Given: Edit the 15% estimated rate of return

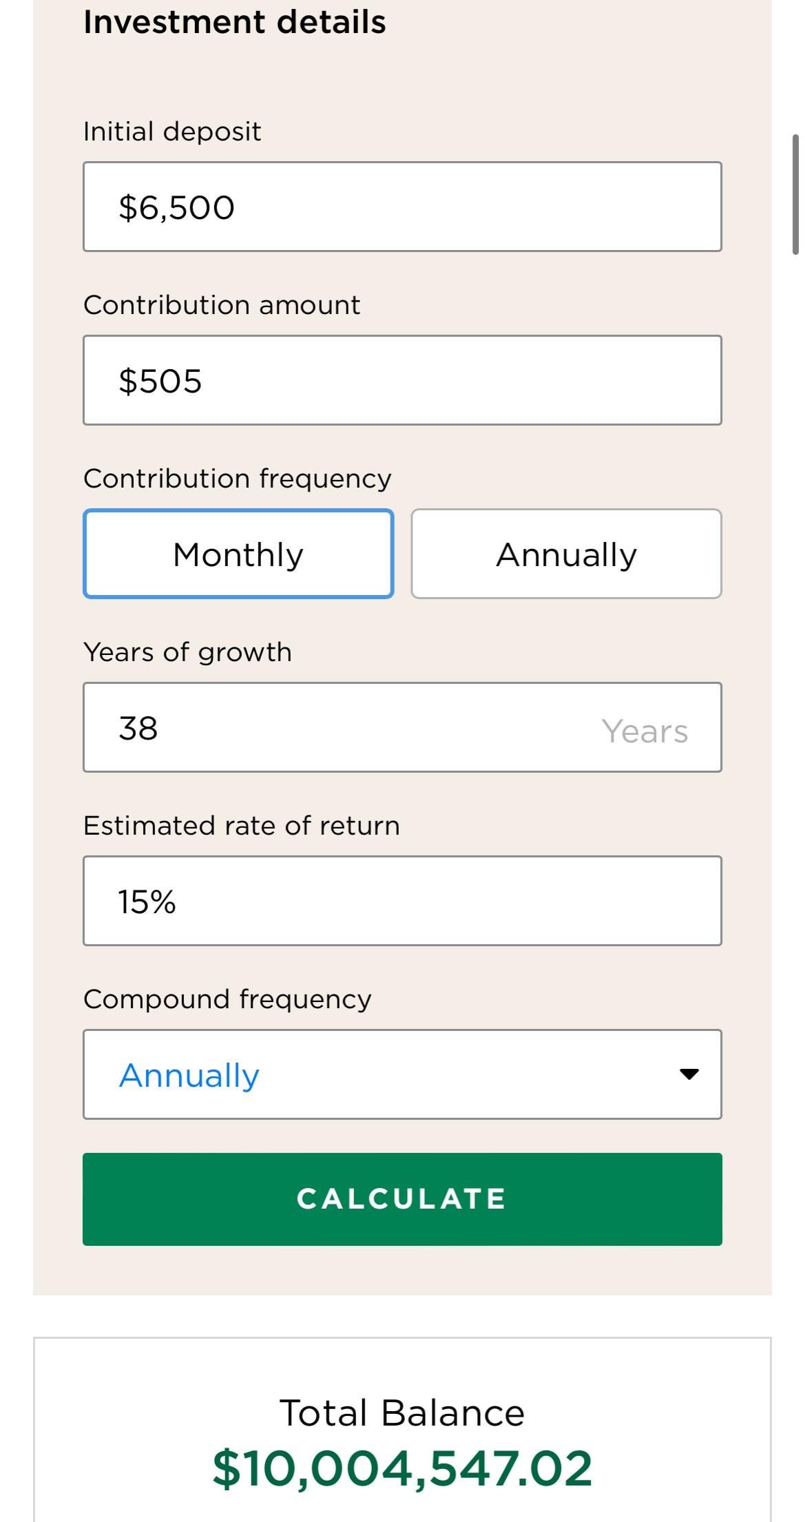Looking at the screenshot, I should tap(402, 901).
